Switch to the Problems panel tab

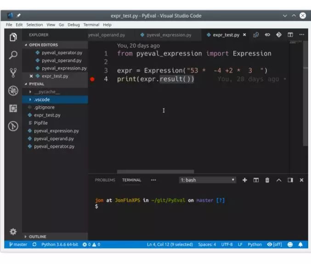point(105,180)
